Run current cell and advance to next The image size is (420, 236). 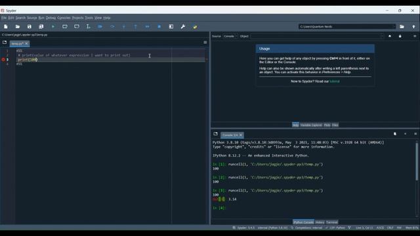77,26
